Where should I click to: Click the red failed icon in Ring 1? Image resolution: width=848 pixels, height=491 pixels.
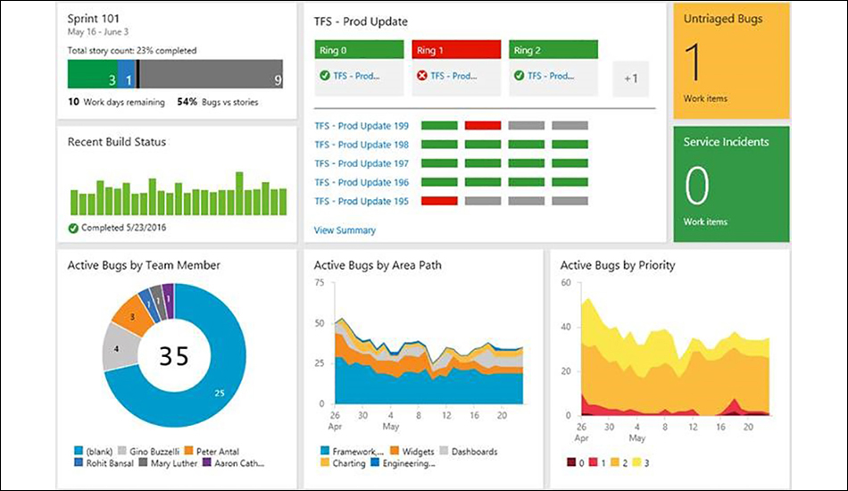(422, 76)
